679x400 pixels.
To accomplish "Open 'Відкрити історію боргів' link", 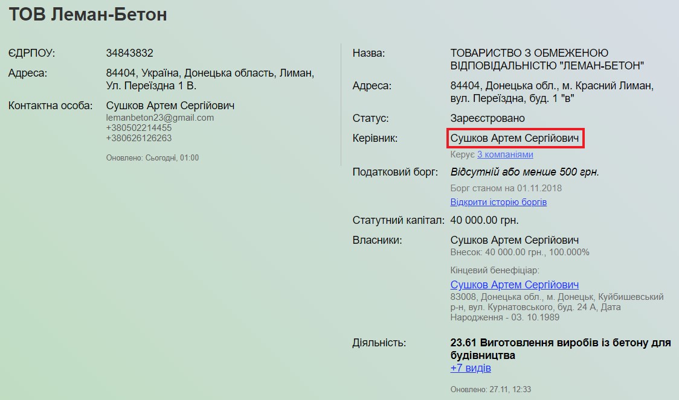I will pos(498,202).
